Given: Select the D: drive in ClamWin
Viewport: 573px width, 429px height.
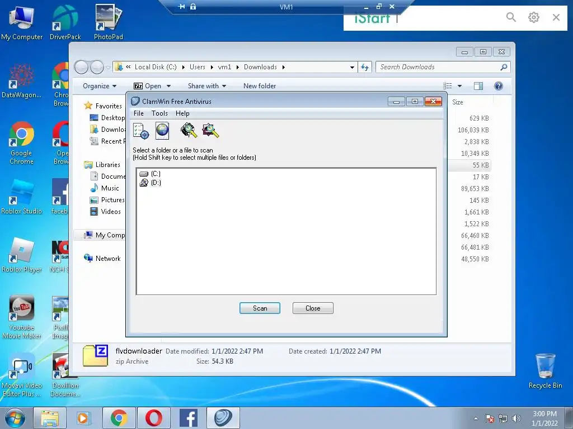Looking at the screenshot, I should click(150, 183).
